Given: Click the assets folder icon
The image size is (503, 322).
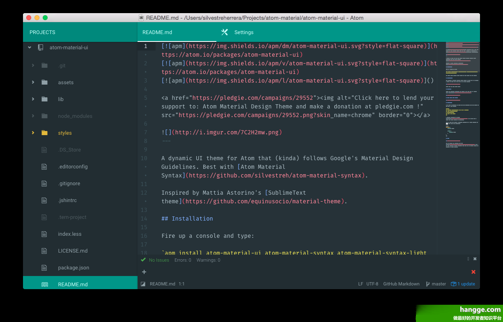Looking at the screenshot, I should 44,82.
